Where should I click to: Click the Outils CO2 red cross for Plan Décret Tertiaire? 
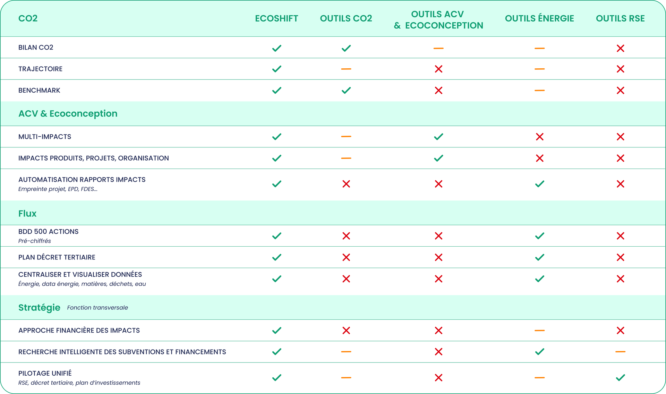point(346,257)
